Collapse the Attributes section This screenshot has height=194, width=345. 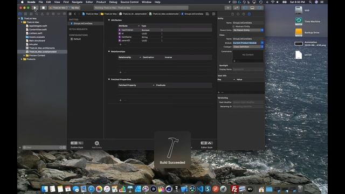click(x=109, y=20)
